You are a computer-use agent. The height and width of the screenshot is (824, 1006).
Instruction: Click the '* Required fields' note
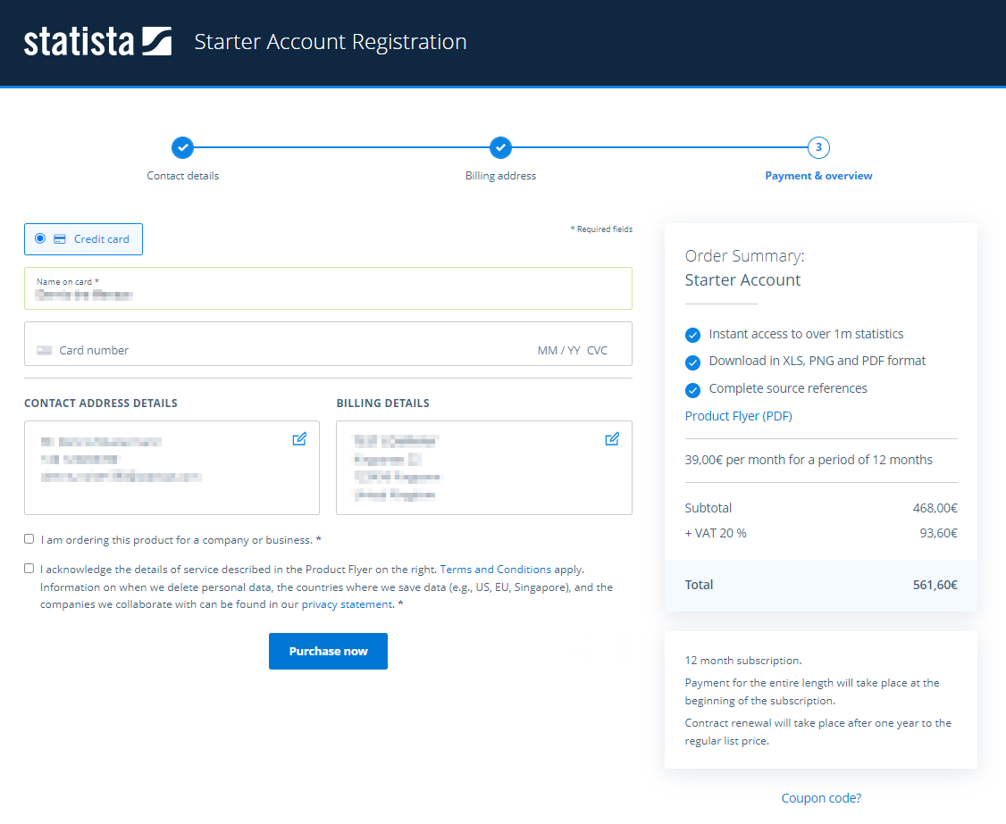(601, 229)
